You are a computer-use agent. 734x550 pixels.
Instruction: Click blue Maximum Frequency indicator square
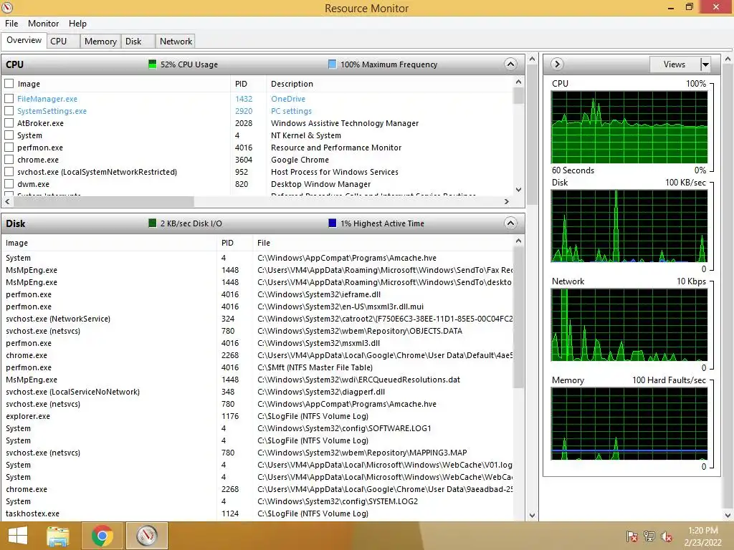coord(332,64)
